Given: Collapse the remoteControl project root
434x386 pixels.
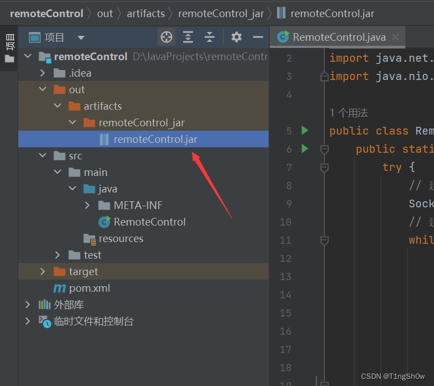Looking at the screenshot, I should [28, 56].
